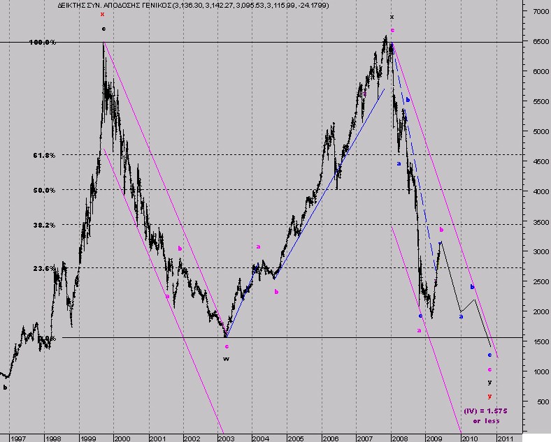
Task: Select the red "x" wave label
Action: 102,15
